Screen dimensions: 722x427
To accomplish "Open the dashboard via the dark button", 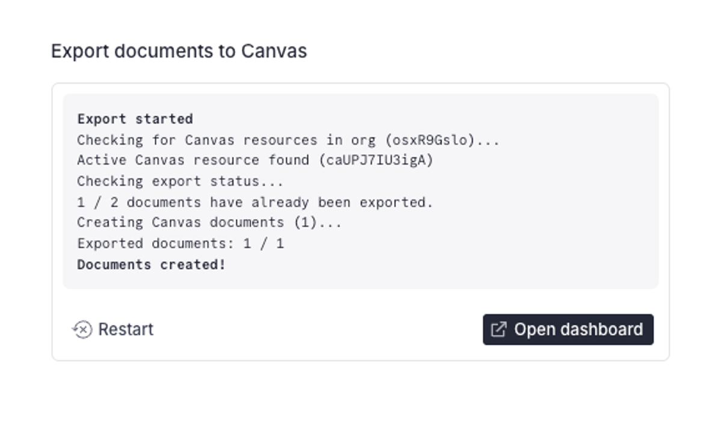I will (x=567, y=329).
